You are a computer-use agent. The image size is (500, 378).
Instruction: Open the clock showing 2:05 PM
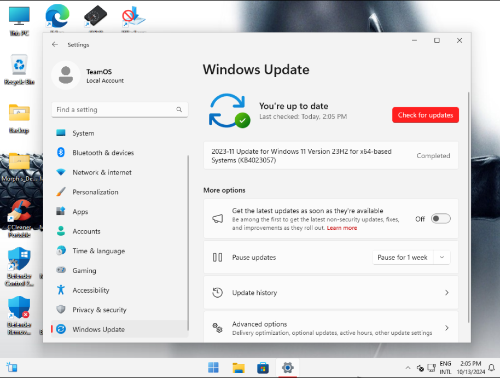point(470,368)
